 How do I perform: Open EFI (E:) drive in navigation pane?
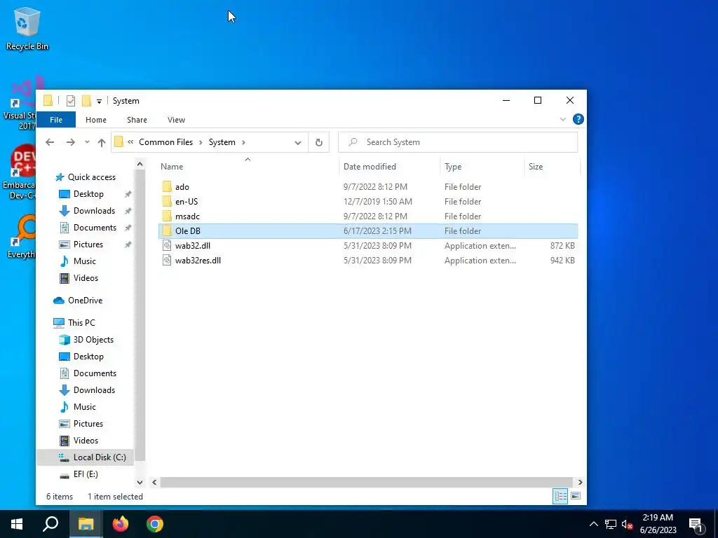pyautogui.click(x=86, y=474)
